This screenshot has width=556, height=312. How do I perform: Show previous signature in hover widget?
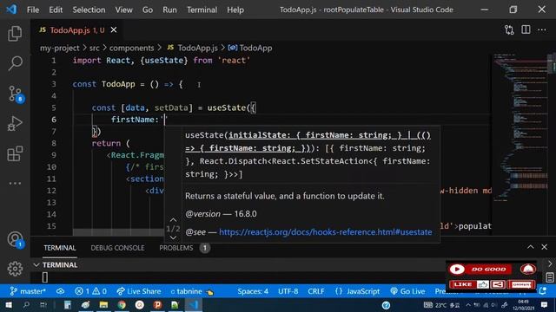(x=173, y=220)
